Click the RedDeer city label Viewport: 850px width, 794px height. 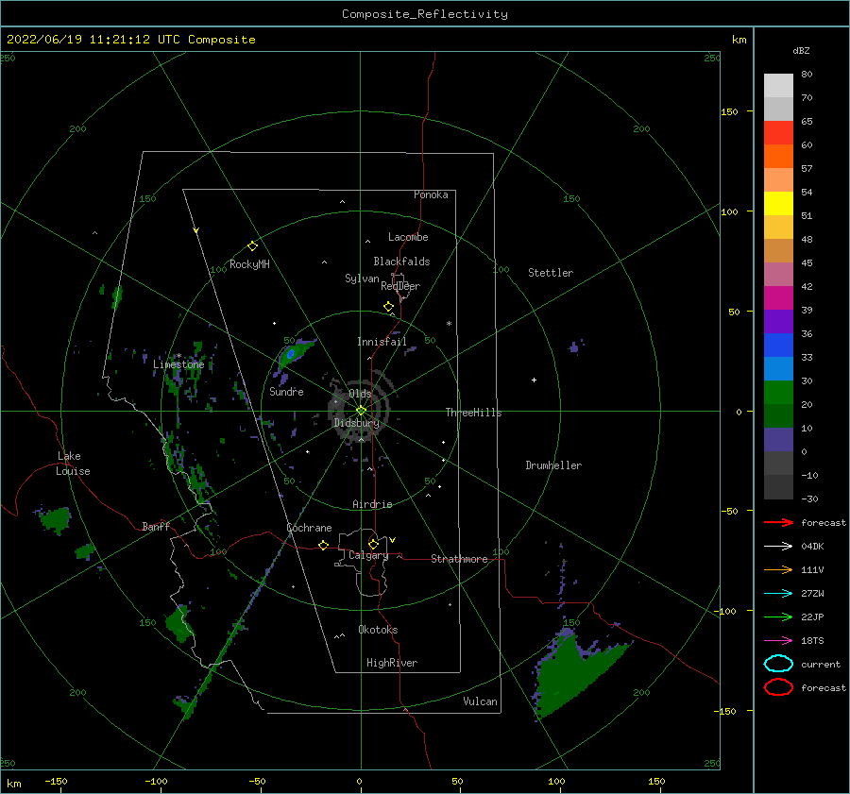point(400,286)
